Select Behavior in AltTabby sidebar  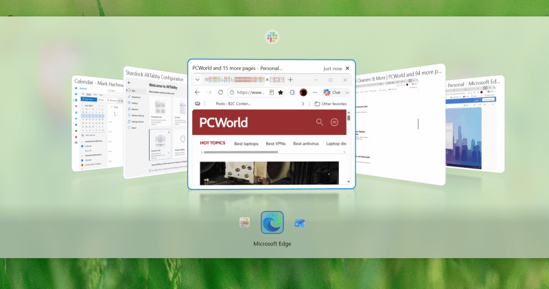(x=135, y=109)
